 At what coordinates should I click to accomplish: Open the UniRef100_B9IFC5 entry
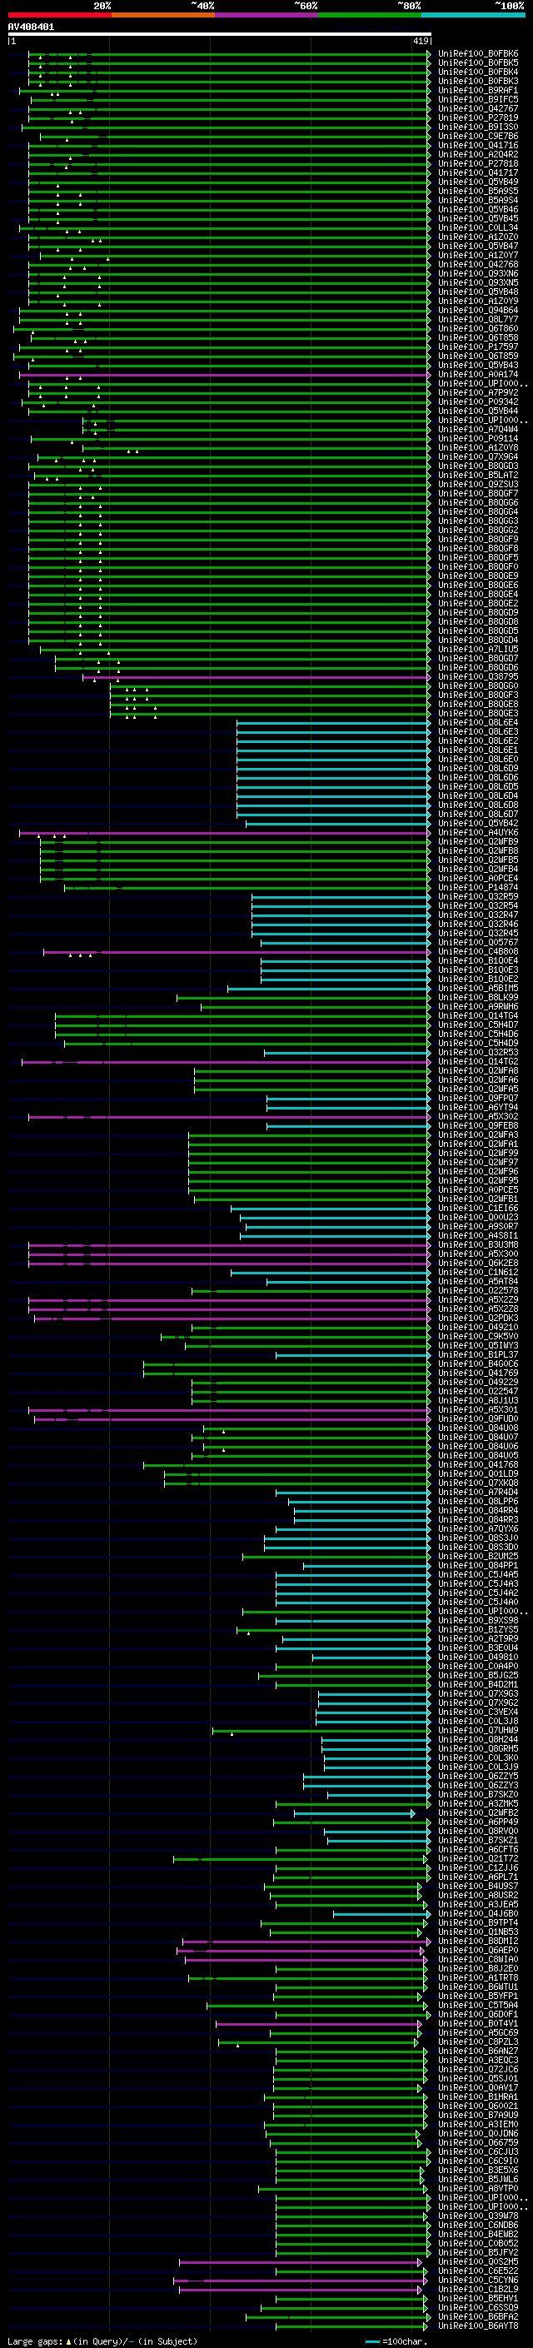pos(477,99)
